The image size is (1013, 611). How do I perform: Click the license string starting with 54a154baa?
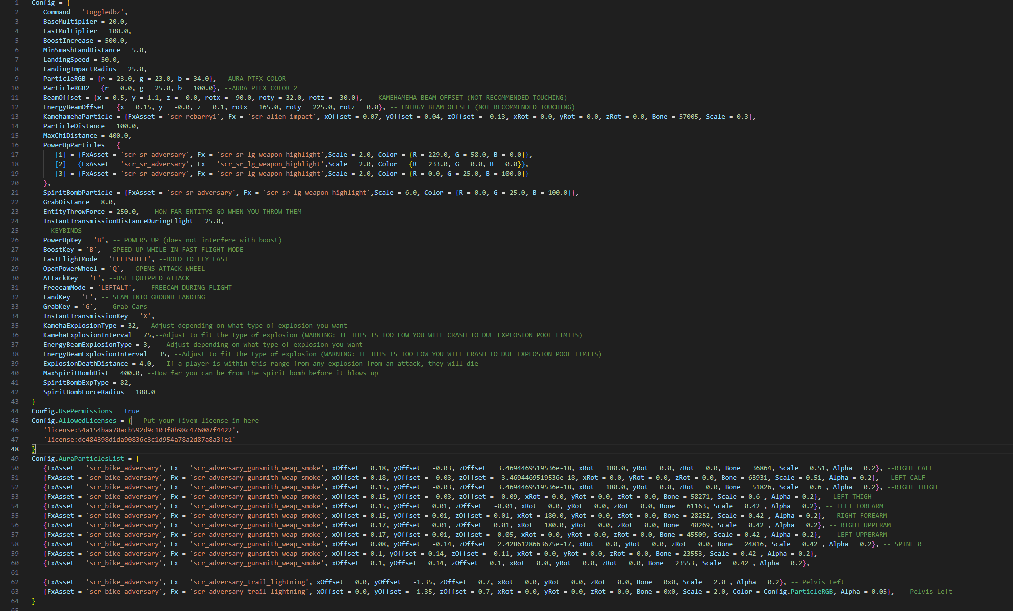coord(141,430)
